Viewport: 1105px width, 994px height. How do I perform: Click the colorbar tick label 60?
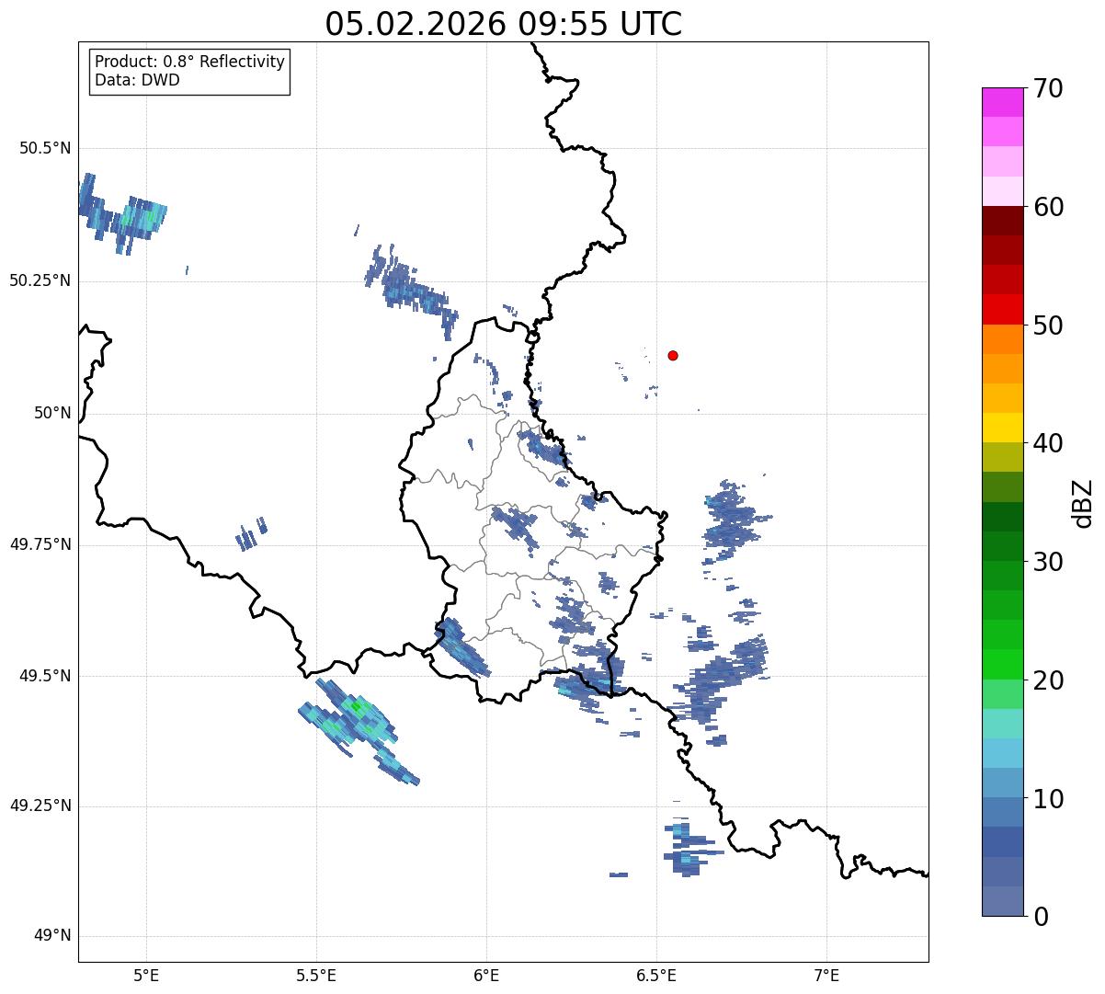click(x=1048, y=207)
